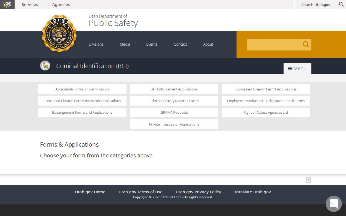Open the Media menu
The width and height of the screenshot is (346, 216).
coord(125,44)
